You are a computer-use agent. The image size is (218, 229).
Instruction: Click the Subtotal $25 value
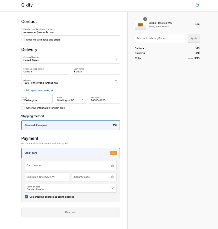pos(197,48)
